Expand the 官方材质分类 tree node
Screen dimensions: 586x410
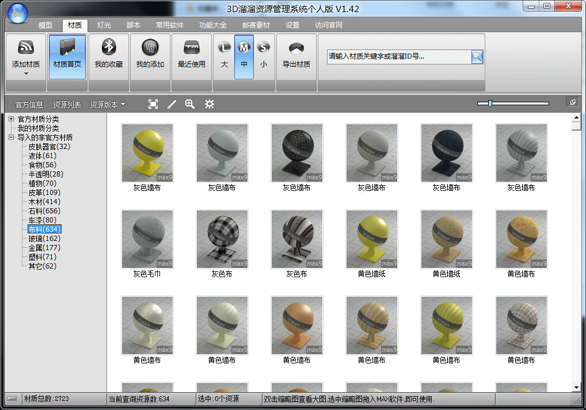[x=11, y=118]
